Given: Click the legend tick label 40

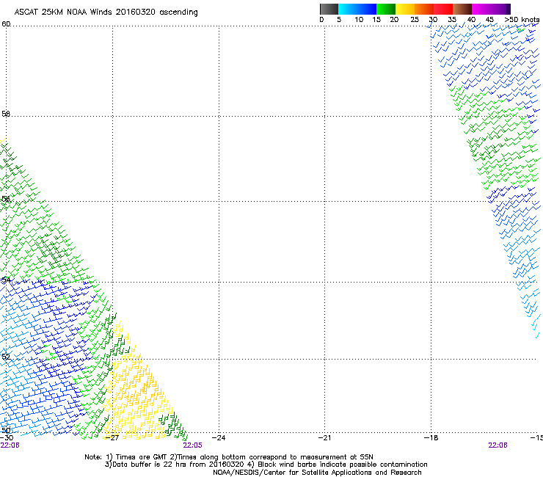Looking at the screenshot, I should pyautogui.click(x=471, y=20).
